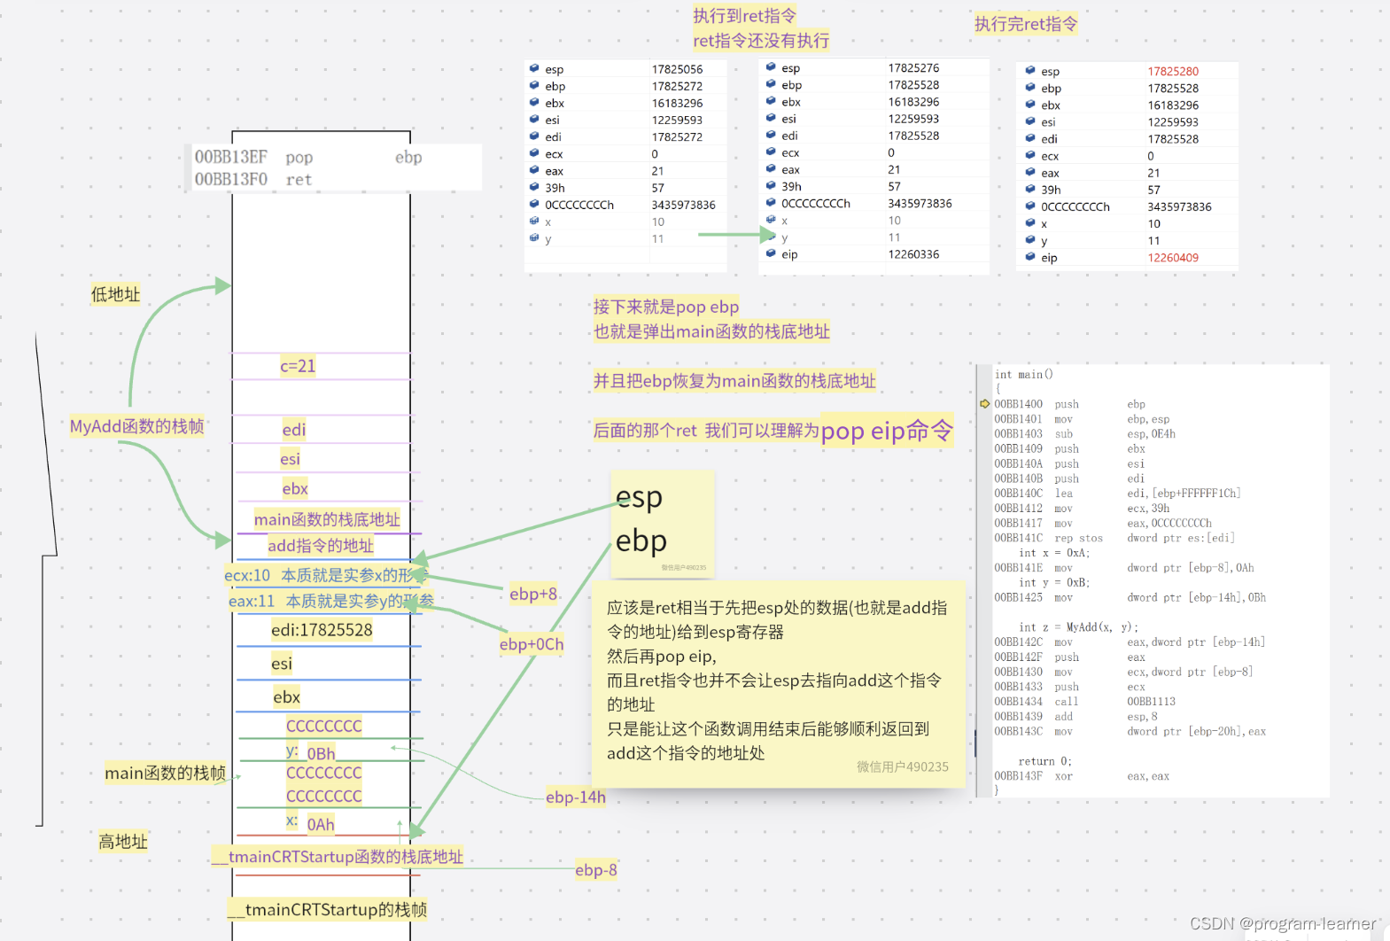Click the ebp icon in the 执行到ret指令 watch panel
This screenshot has width=1390, height=941.
(x=771, y=84)
